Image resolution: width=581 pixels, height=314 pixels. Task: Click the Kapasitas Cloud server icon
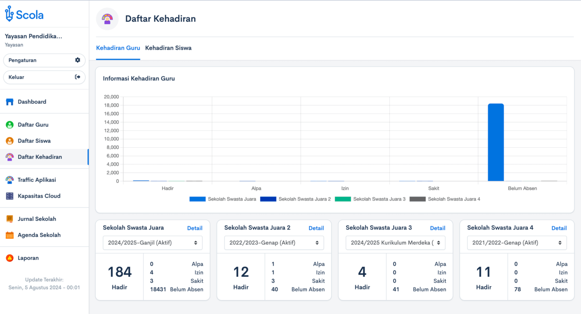click(10, 196)
